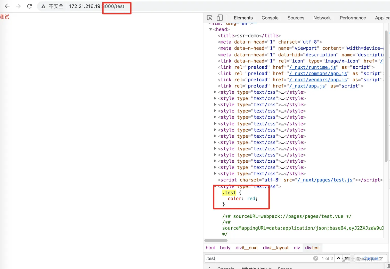The width and height of the screenshot is (390, 269).
Task: Cancel the DevTools element search
Action: click(x=370, y=258)
